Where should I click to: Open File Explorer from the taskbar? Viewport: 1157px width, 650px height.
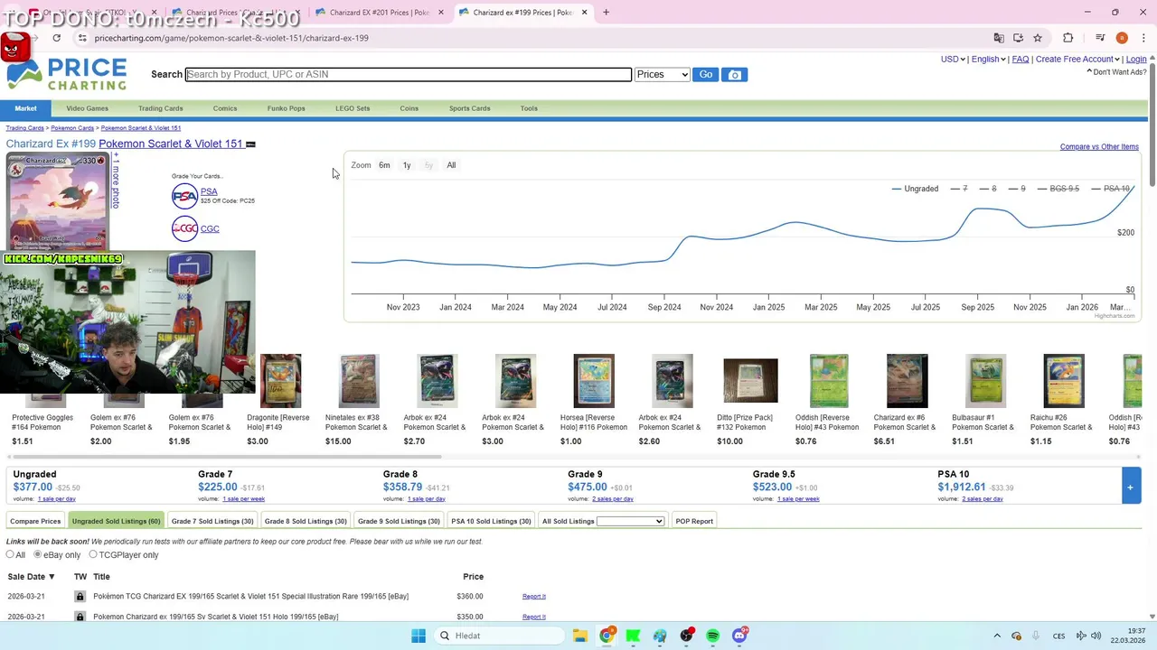580,636
